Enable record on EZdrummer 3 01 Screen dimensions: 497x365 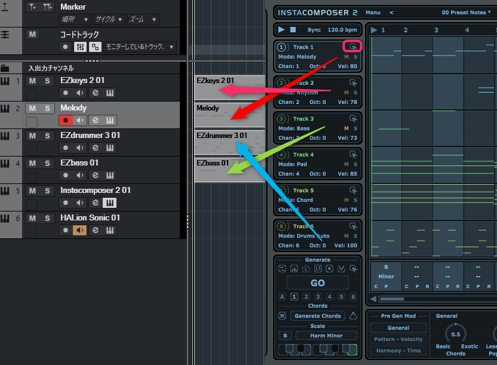(x=66, y=148)
